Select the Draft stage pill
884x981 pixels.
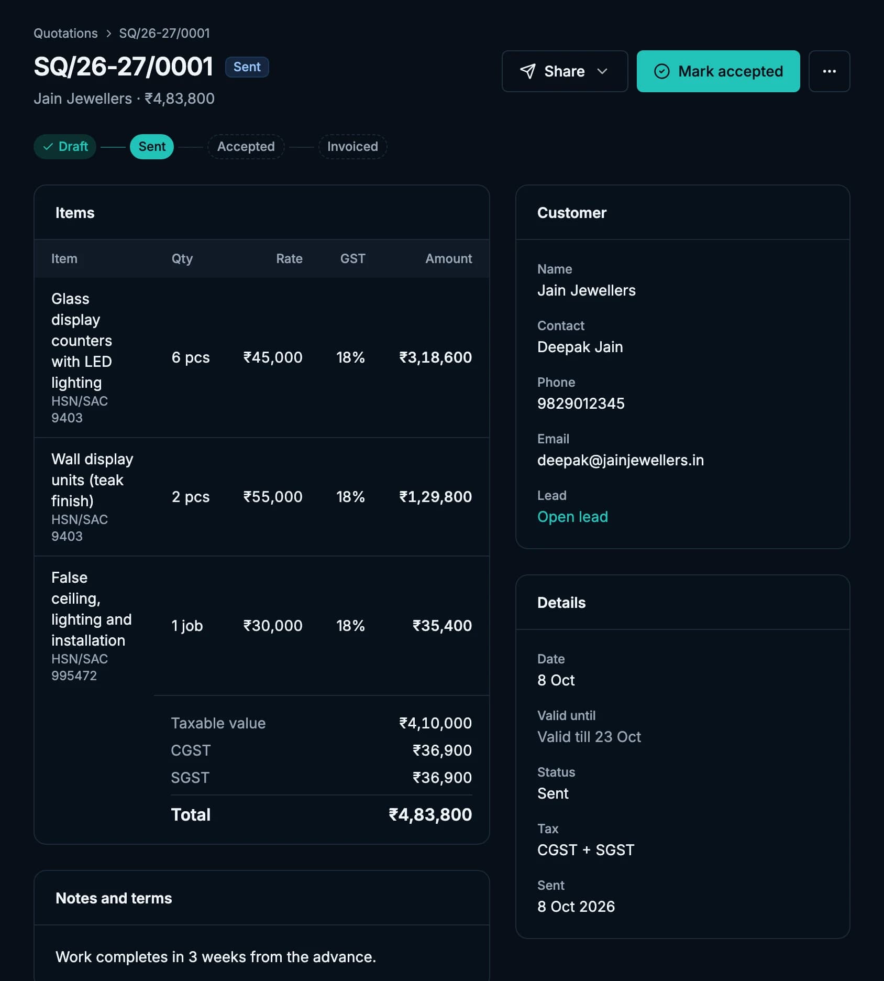point(65,147)
